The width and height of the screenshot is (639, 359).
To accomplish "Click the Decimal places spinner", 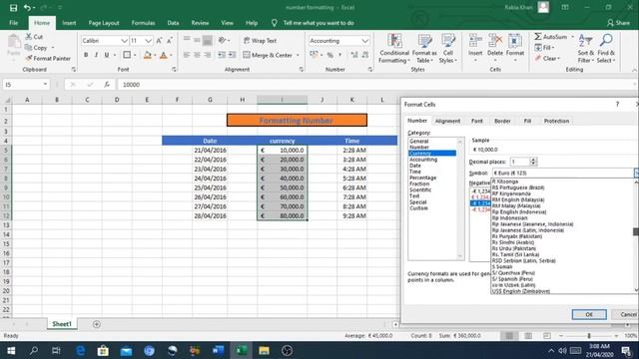I will tap(532, 162).
